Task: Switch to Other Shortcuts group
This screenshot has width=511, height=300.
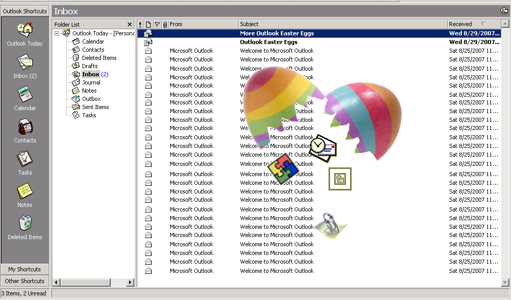Action: (25, 281)
